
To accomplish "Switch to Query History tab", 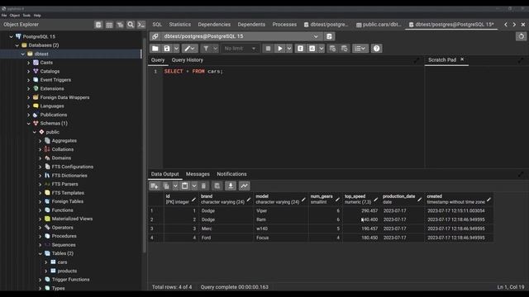I will point(188,60).
